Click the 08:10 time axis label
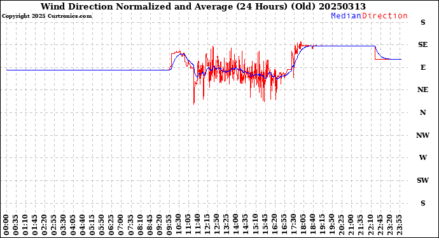Image resolution: width=439 pixels, height=238 pixels. (140, 225)
